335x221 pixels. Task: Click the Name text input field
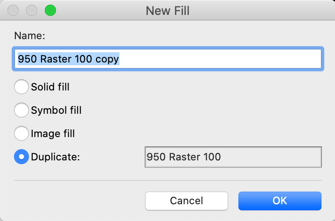[168, 59]
